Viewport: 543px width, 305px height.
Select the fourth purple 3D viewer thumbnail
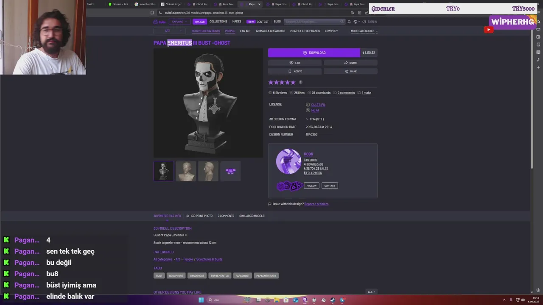click(x=230, y=171)
